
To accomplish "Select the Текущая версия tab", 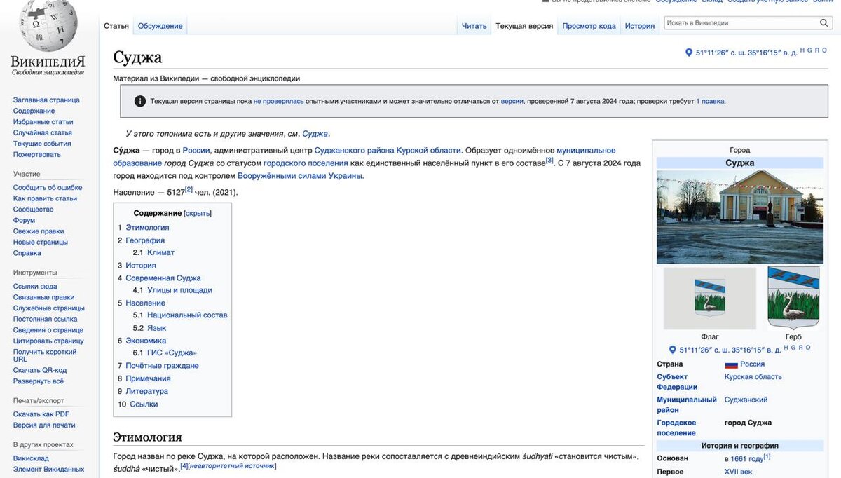I will tap(524, 26).
